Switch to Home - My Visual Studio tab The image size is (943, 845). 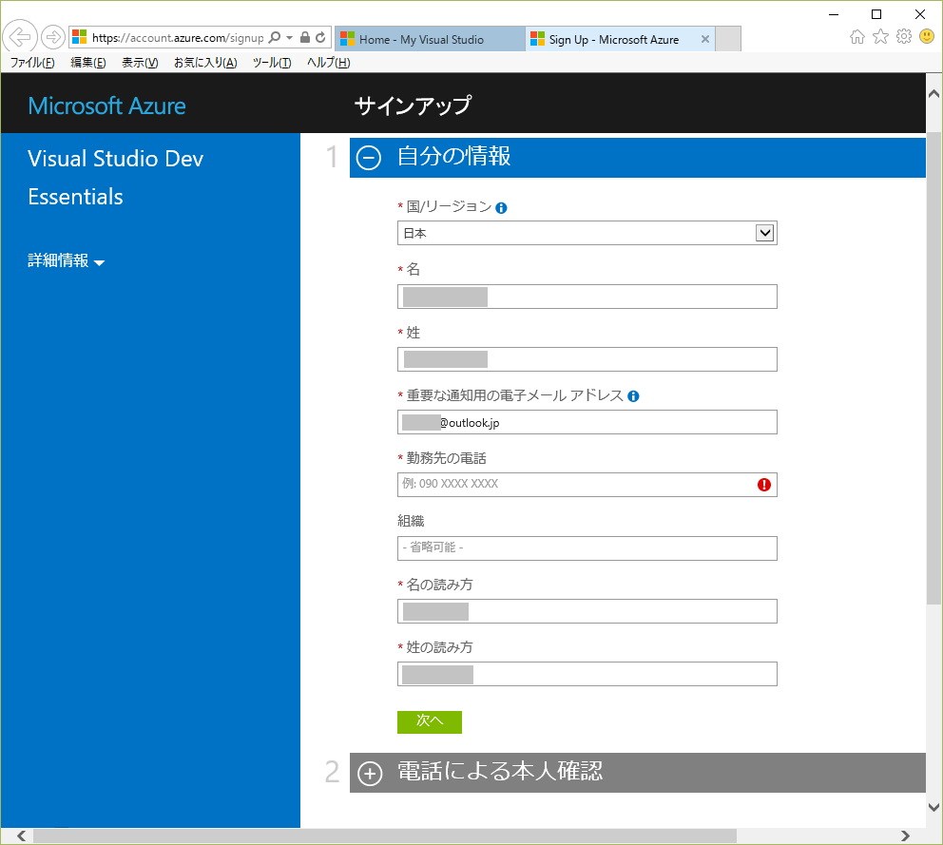[430, 39]
